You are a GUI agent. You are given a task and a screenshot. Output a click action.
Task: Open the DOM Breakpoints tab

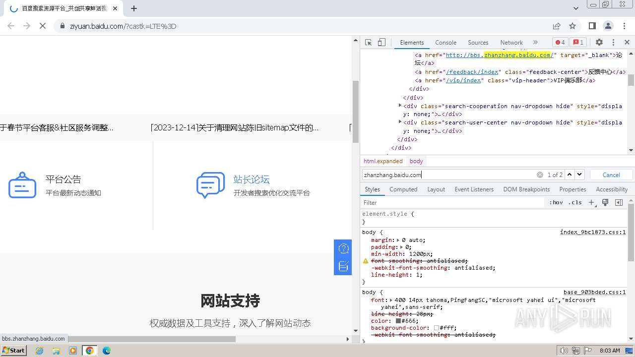pos(526,189)
